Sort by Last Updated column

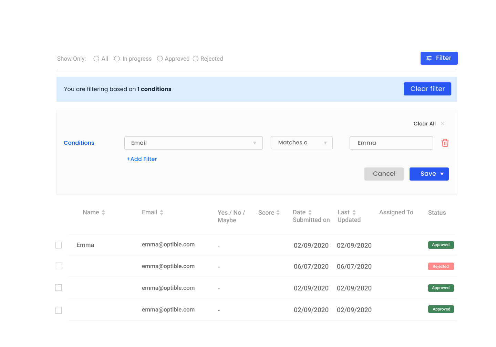354,213
